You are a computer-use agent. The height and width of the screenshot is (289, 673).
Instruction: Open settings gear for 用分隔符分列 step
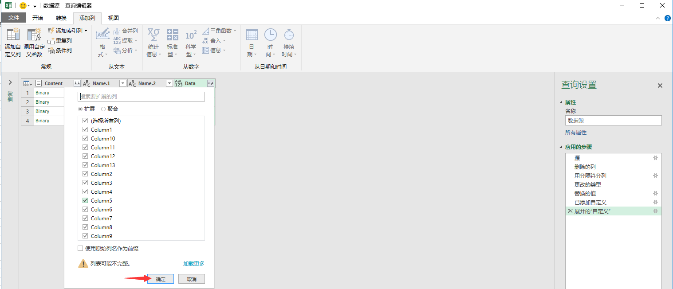tap(655, 176)
